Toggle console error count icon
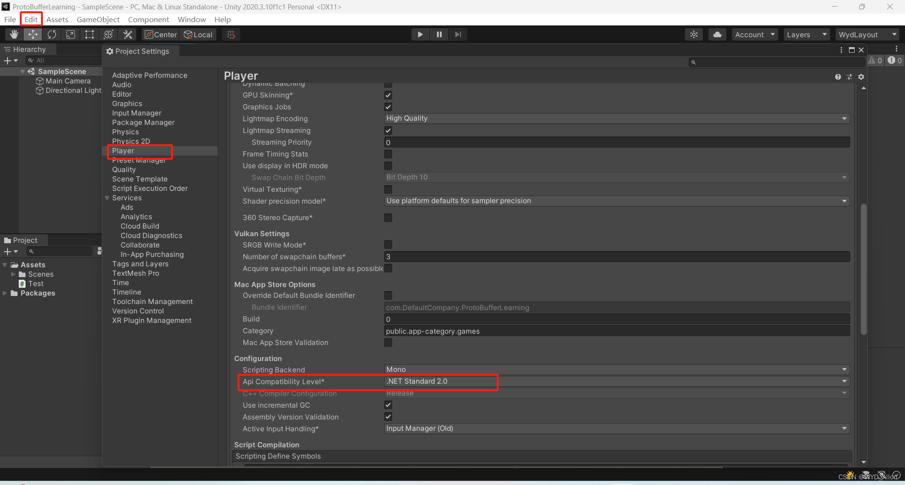 click(895, 60)
